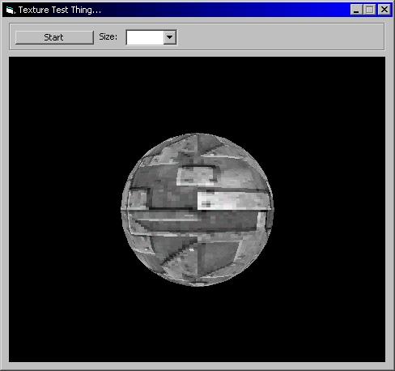Click the bottom pole of the sphere
The height and width of the screenshot is (371, 395).
(x=197, y=284)
